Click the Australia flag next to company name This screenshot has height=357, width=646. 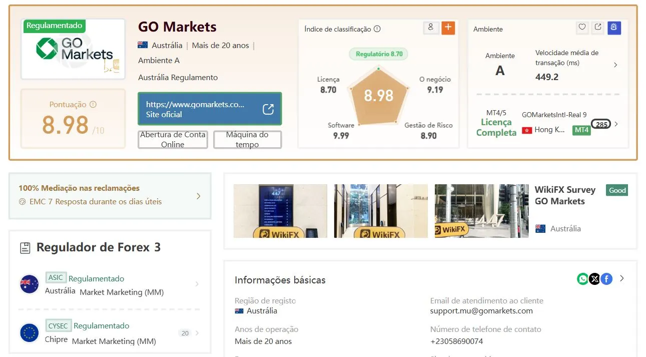pyautogui.click(x=143, y=45)
